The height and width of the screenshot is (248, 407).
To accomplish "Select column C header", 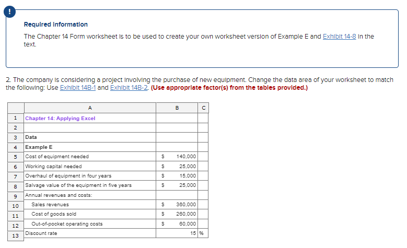I will pos(203,108).
